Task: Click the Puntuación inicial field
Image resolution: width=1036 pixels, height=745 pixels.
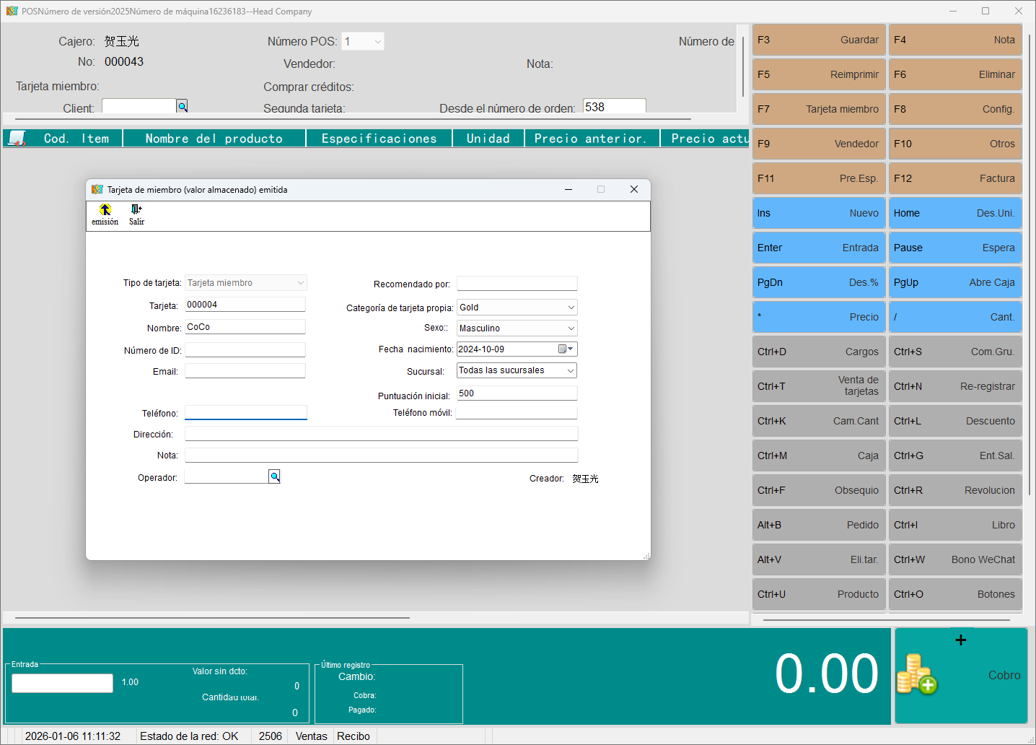Action: [x=517, y=393]
